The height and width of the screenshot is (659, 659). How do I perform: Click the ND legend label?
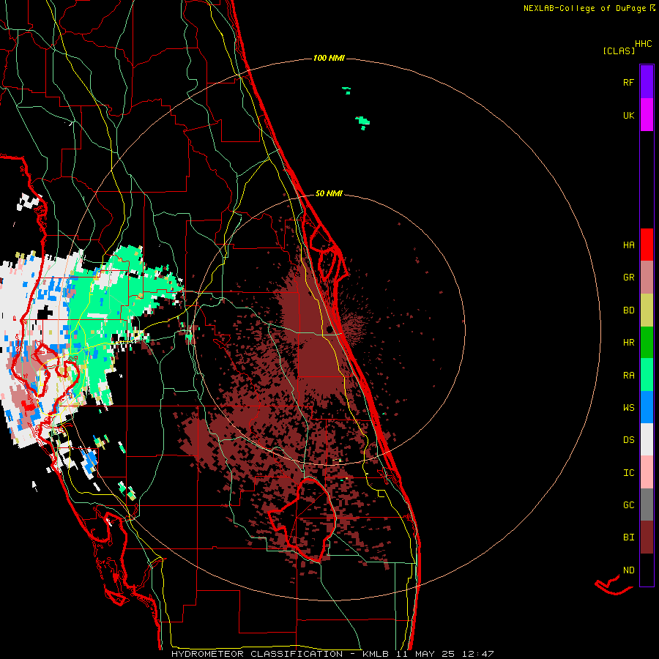[x=628, y=570]
